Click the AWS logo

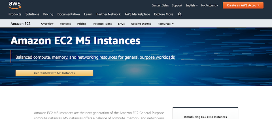[15, 5]
